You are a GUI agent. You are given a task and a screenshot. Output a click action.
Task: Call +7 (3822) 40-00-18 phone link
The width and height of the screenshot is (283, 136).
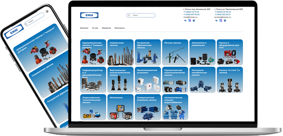(x=223, y=12)
